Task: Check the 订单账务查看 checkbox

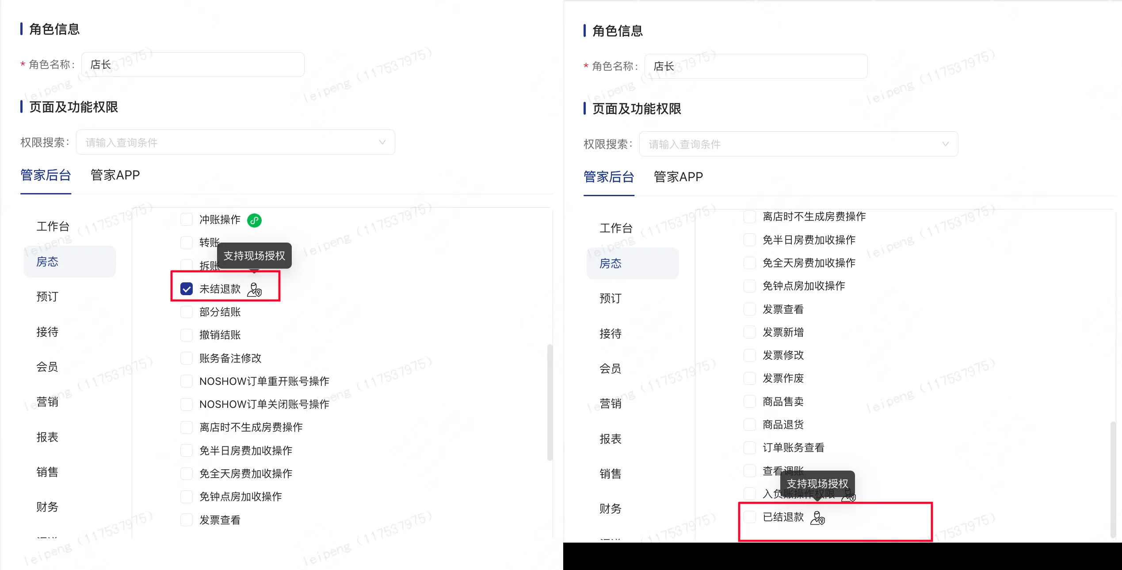Action: (750, 448)
